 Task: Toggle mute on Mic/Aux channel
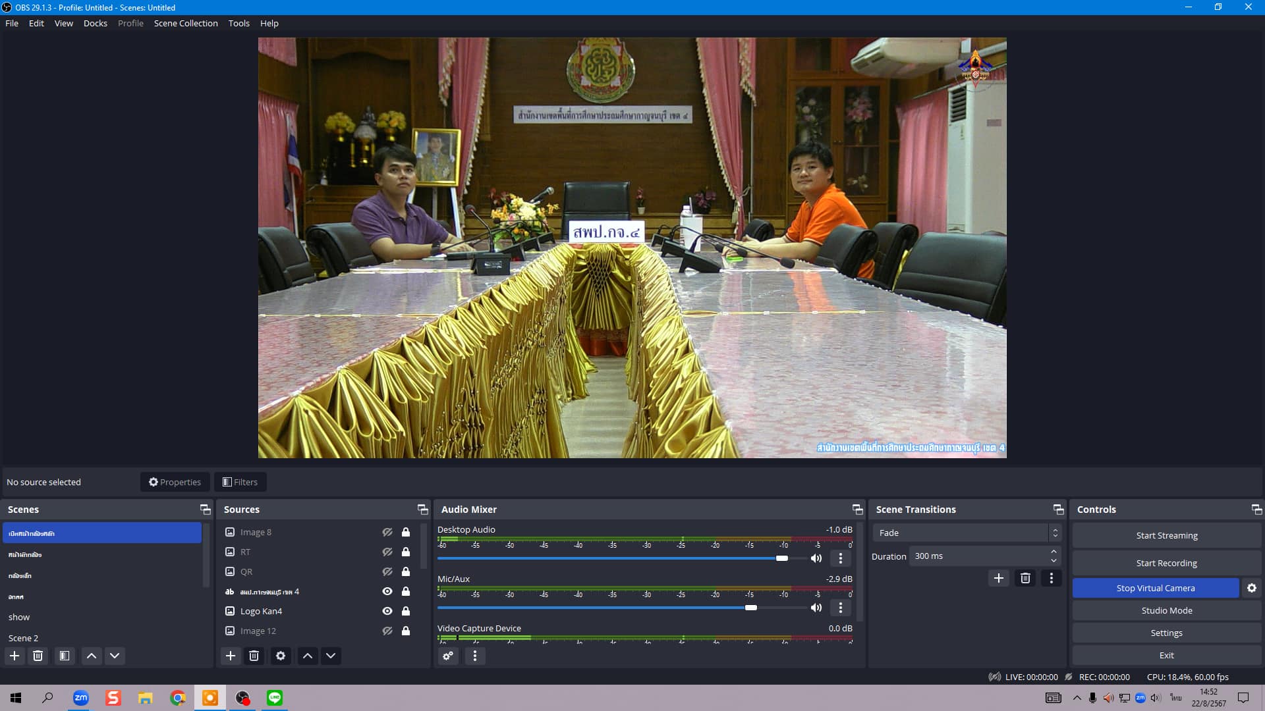816,608
